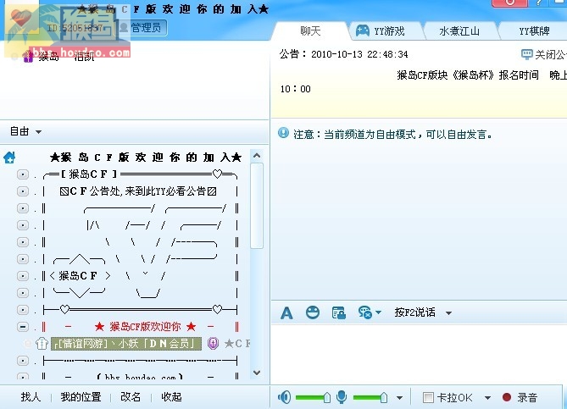The image size is (567, 409).
Task: Switch to the YY游戏 tab
Action: [389, 31]
